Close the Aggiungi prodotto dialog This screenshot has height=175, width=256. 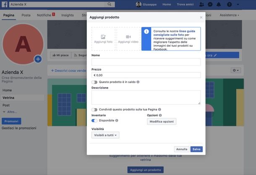tap(201, 18)
